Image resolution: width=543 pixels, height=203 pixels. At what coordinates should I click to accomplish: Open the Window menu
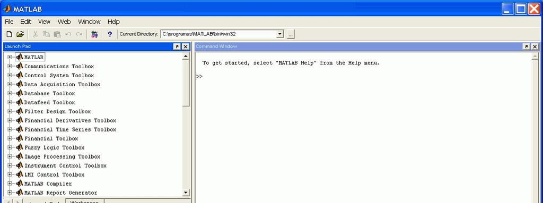coord(89,21)
